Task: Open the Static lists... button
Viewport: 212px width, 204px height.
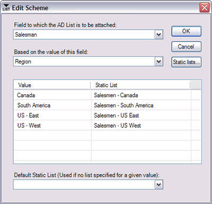Action: point(186,62)
